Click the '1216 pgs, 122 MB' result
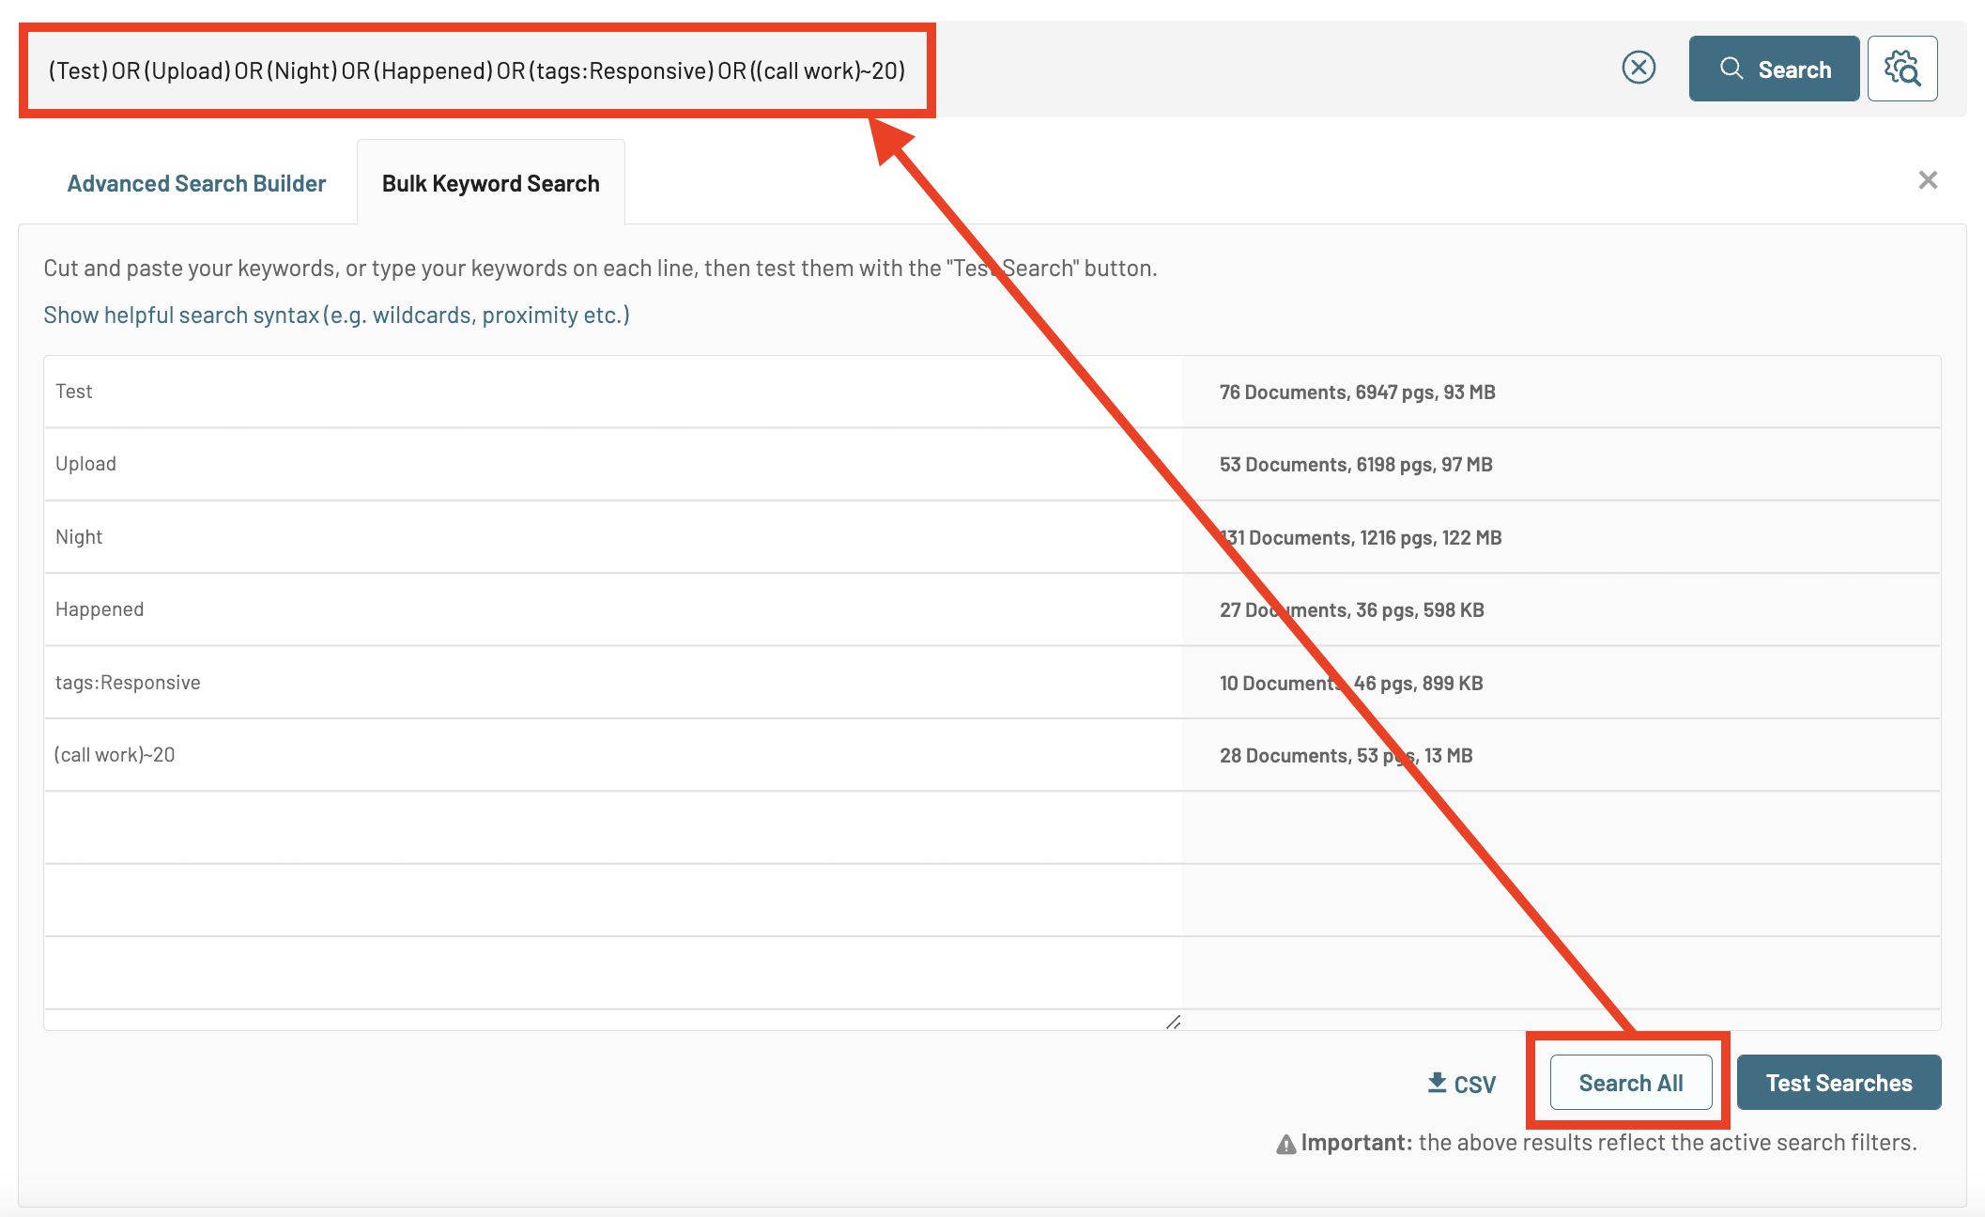This screenshot has width=1985, height=1217. 1361,538
